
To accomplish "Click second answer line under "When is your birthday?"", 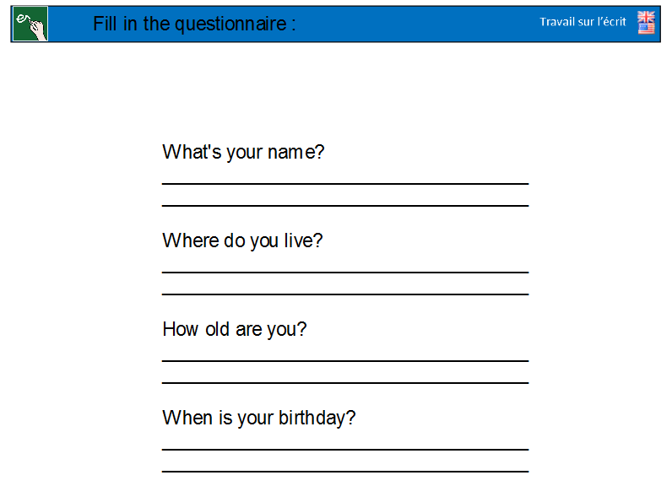I will tap(344, 470).
